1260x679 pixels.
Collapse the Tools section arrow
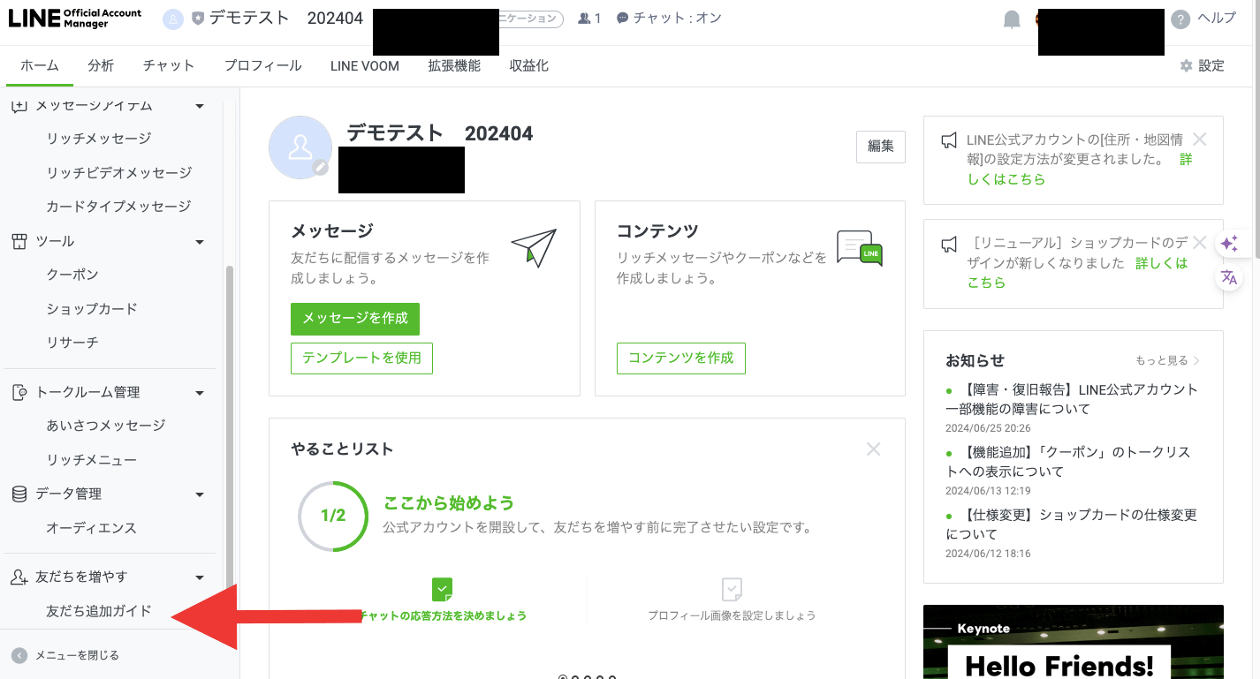200,242
